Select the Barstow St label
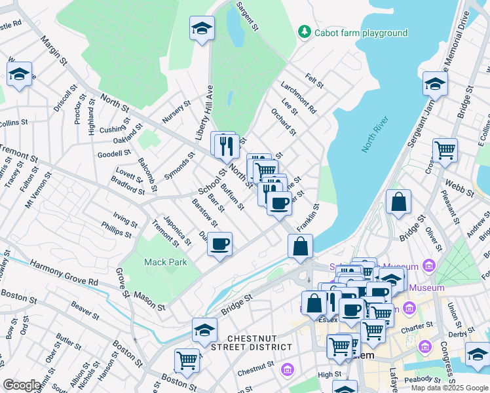 (x=204, y=213)
